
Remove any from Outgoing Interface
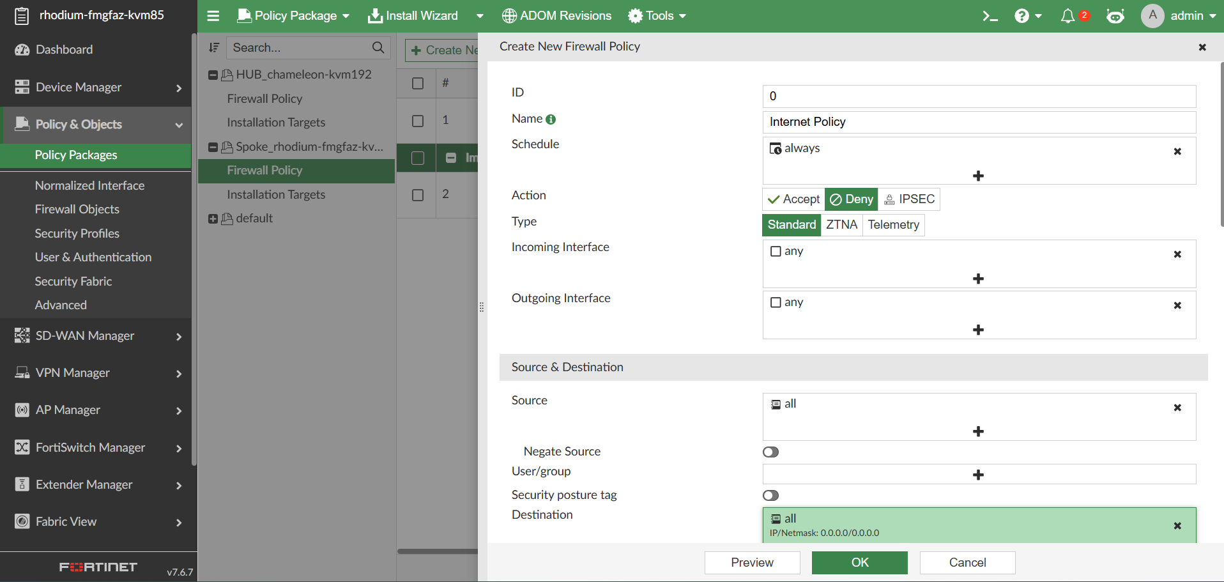(x=1177, y=305)
